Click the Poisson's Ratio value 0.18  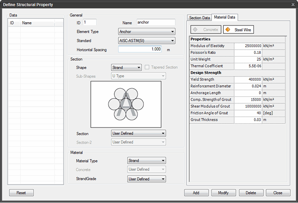pyautogui.click(x=248, y=52)
